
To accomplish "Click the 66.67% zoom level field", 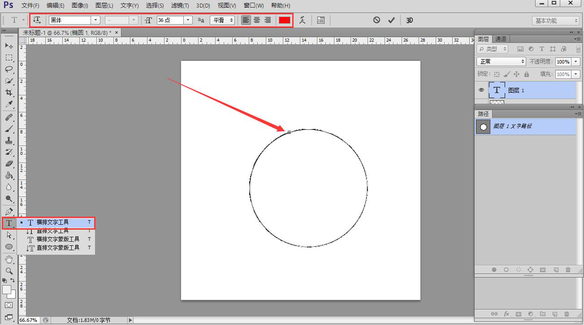I will click(x=28, y=320).
